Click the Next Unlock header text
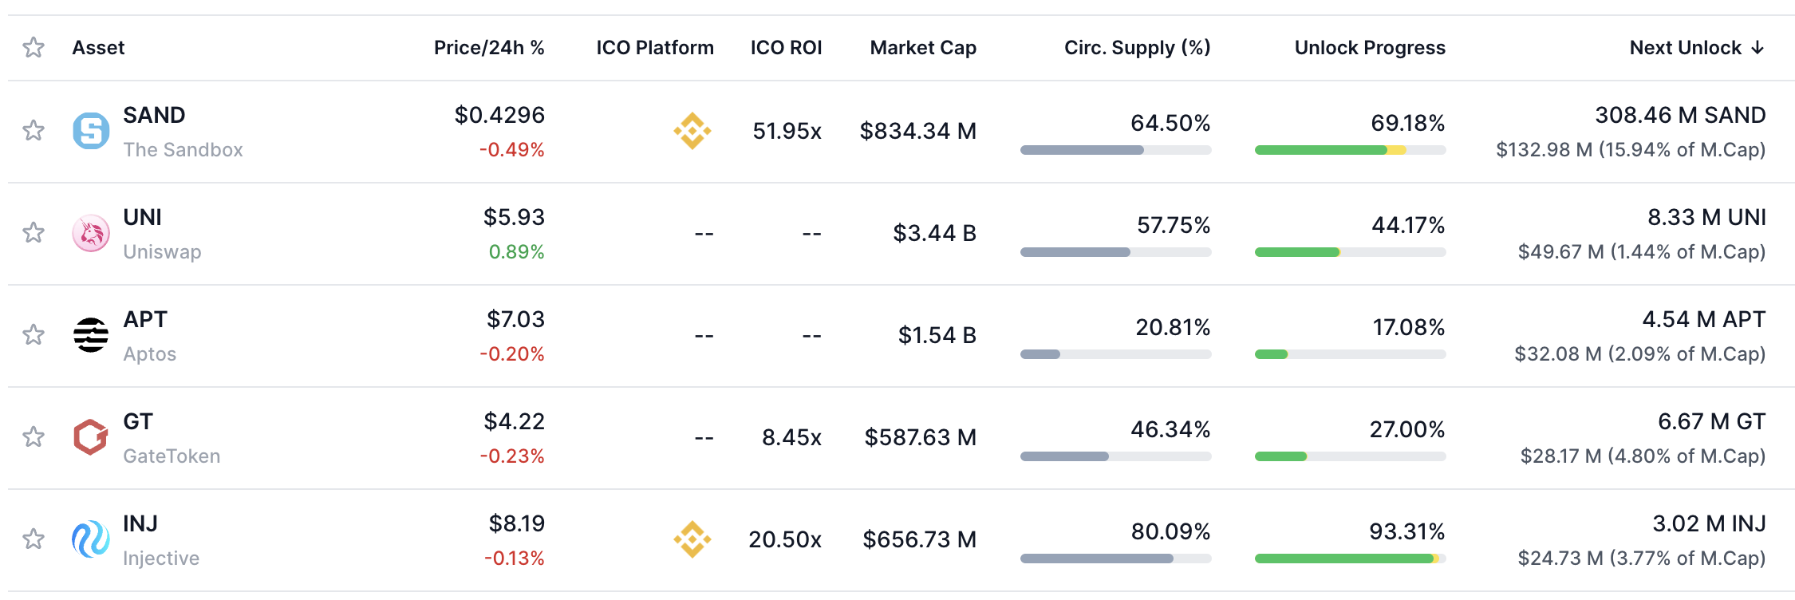The width and height of the screenshot is (1795, 600). [x=1686, y=48]
